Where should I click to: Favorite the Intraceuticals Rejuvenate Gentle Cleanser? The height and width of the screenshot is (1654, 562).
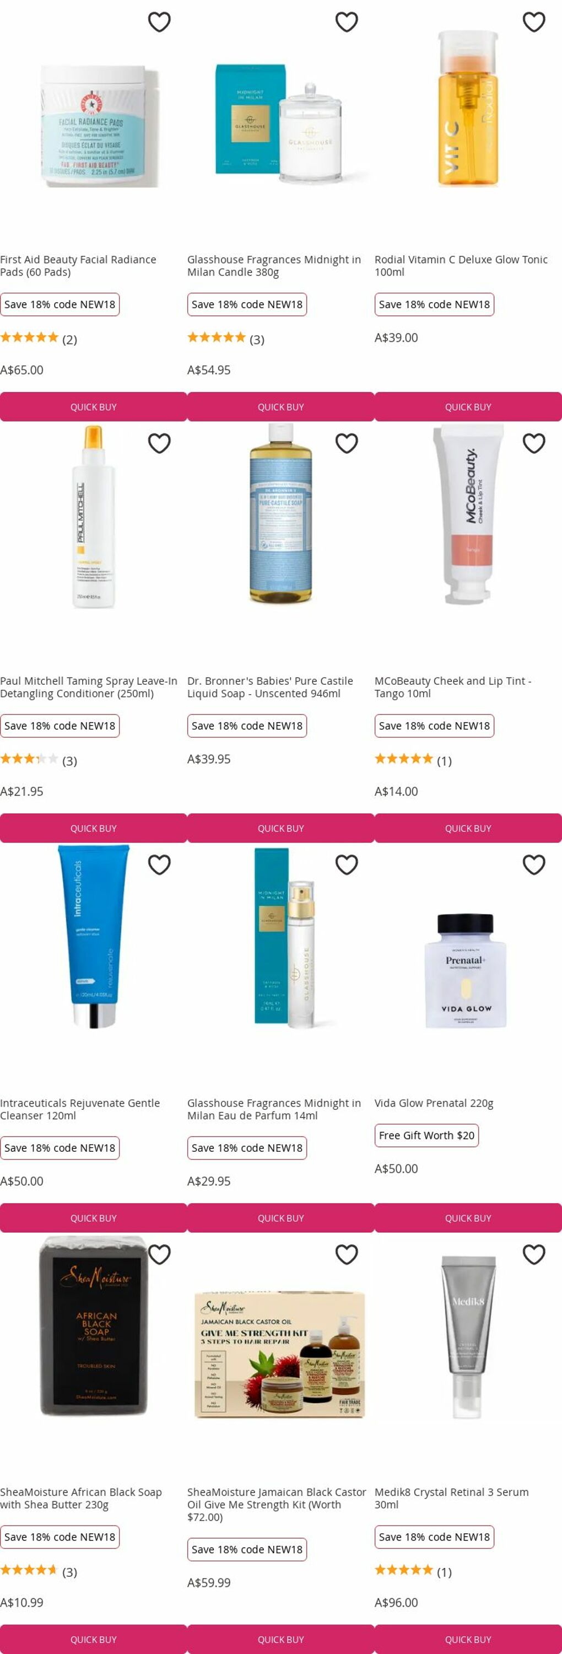click(x=159, y=865)
